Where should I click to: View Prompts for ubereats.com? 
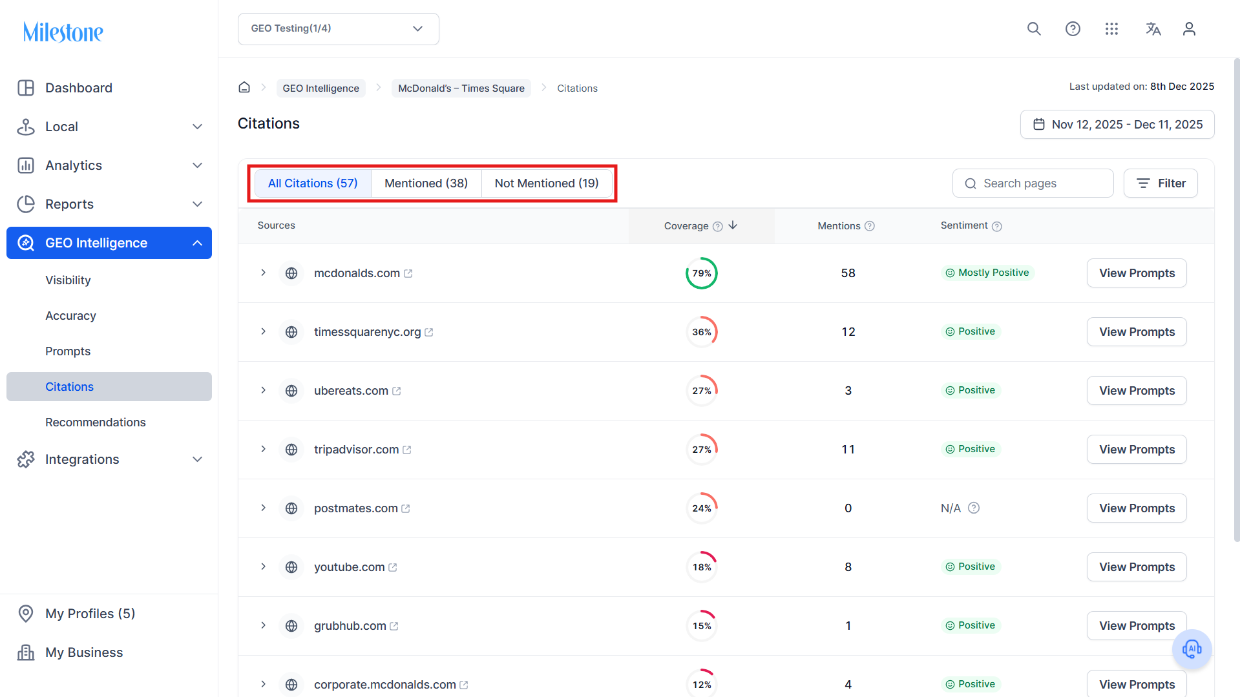pyautogui.click(x=1137, y=391)
